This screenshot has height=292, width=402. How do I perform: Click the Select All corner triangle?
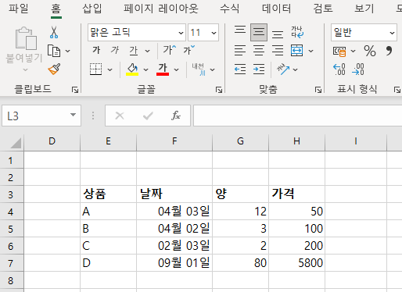(16, 143)
